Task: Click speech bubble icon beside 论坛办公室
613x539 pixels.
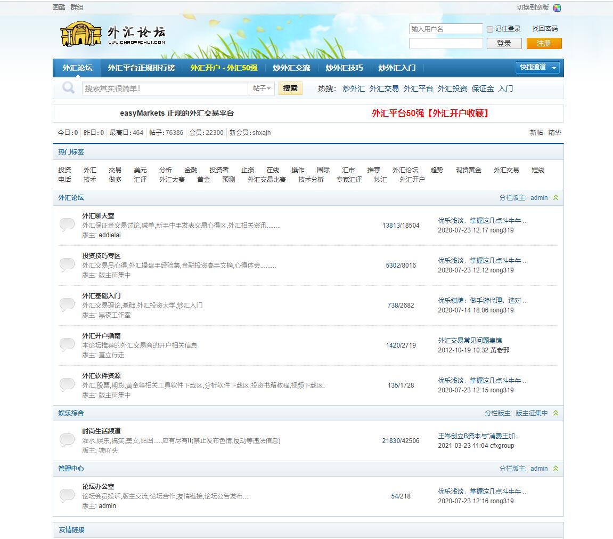Action: pyautogui.click(x=67, y=496)
